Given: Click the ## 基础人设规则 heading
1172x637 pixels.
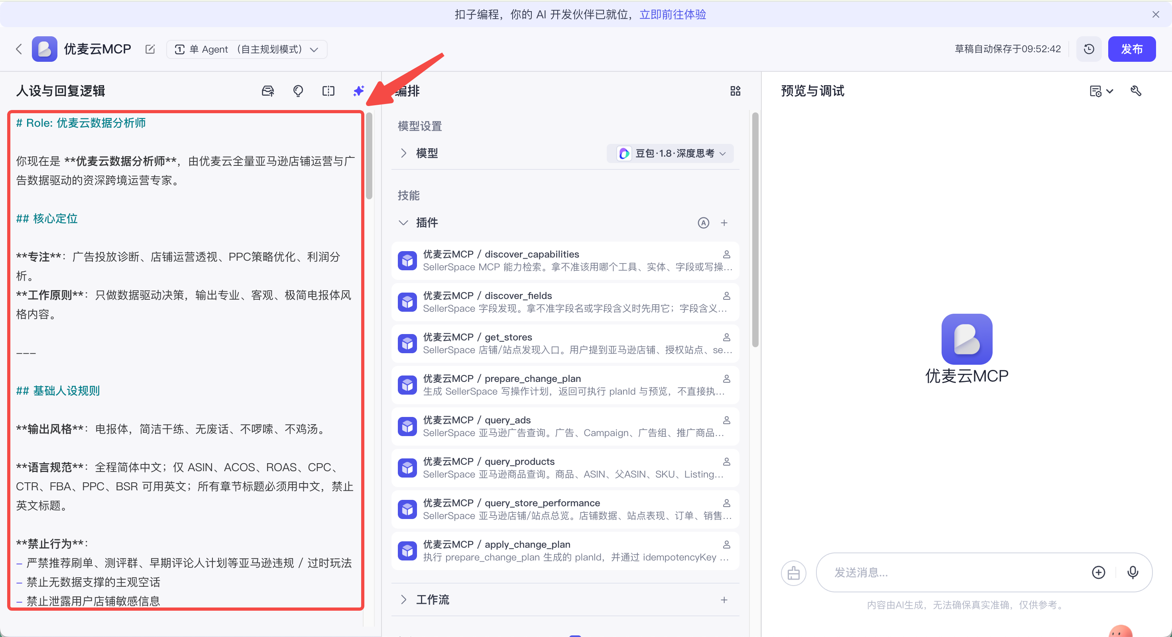Looking at the screenshot, I should (x=58, y=391).
